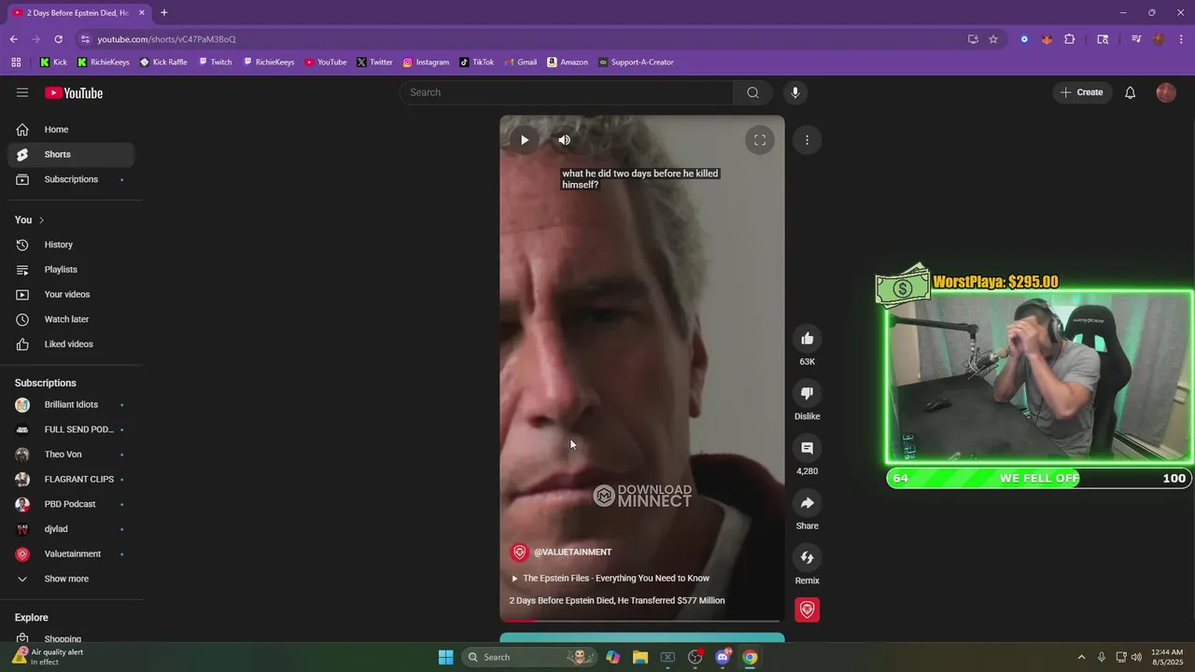Click the site information icon in address bar
The width and height of the screenshot is (1195, 672).
tap(85, 39)
